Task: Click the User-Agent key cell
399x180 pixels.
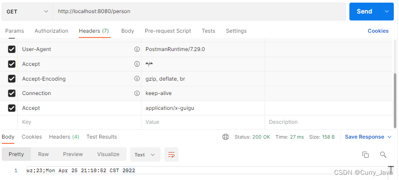Action: pyautogui.click(x=79, y=49)
